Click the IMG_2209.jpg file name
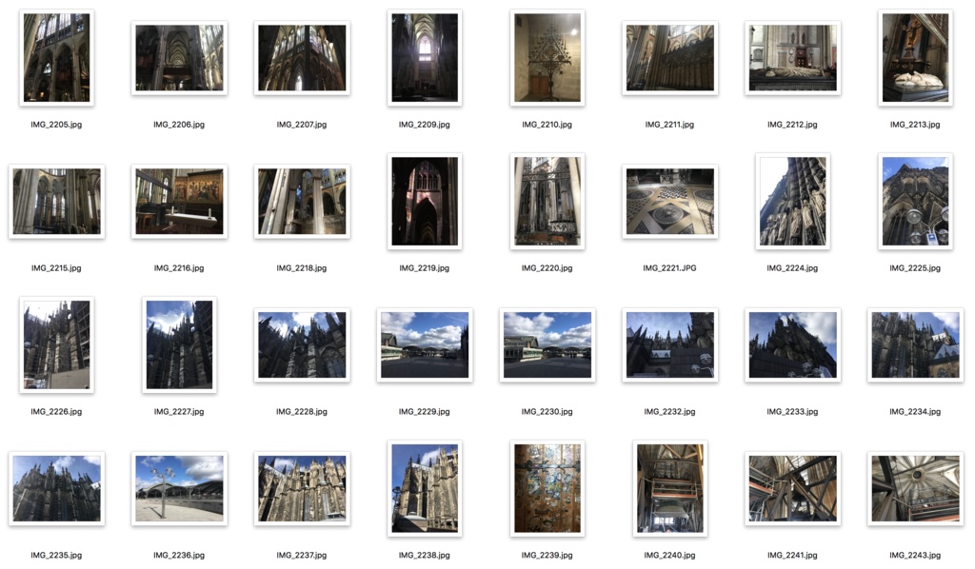This screenshot has height=569, width=975. click(x=425, y=125)
